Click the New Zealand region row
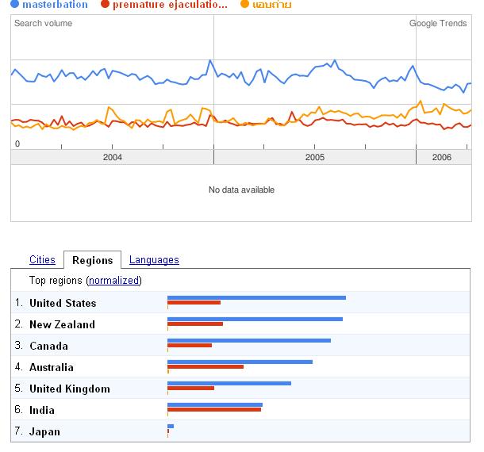 [240, 324]
